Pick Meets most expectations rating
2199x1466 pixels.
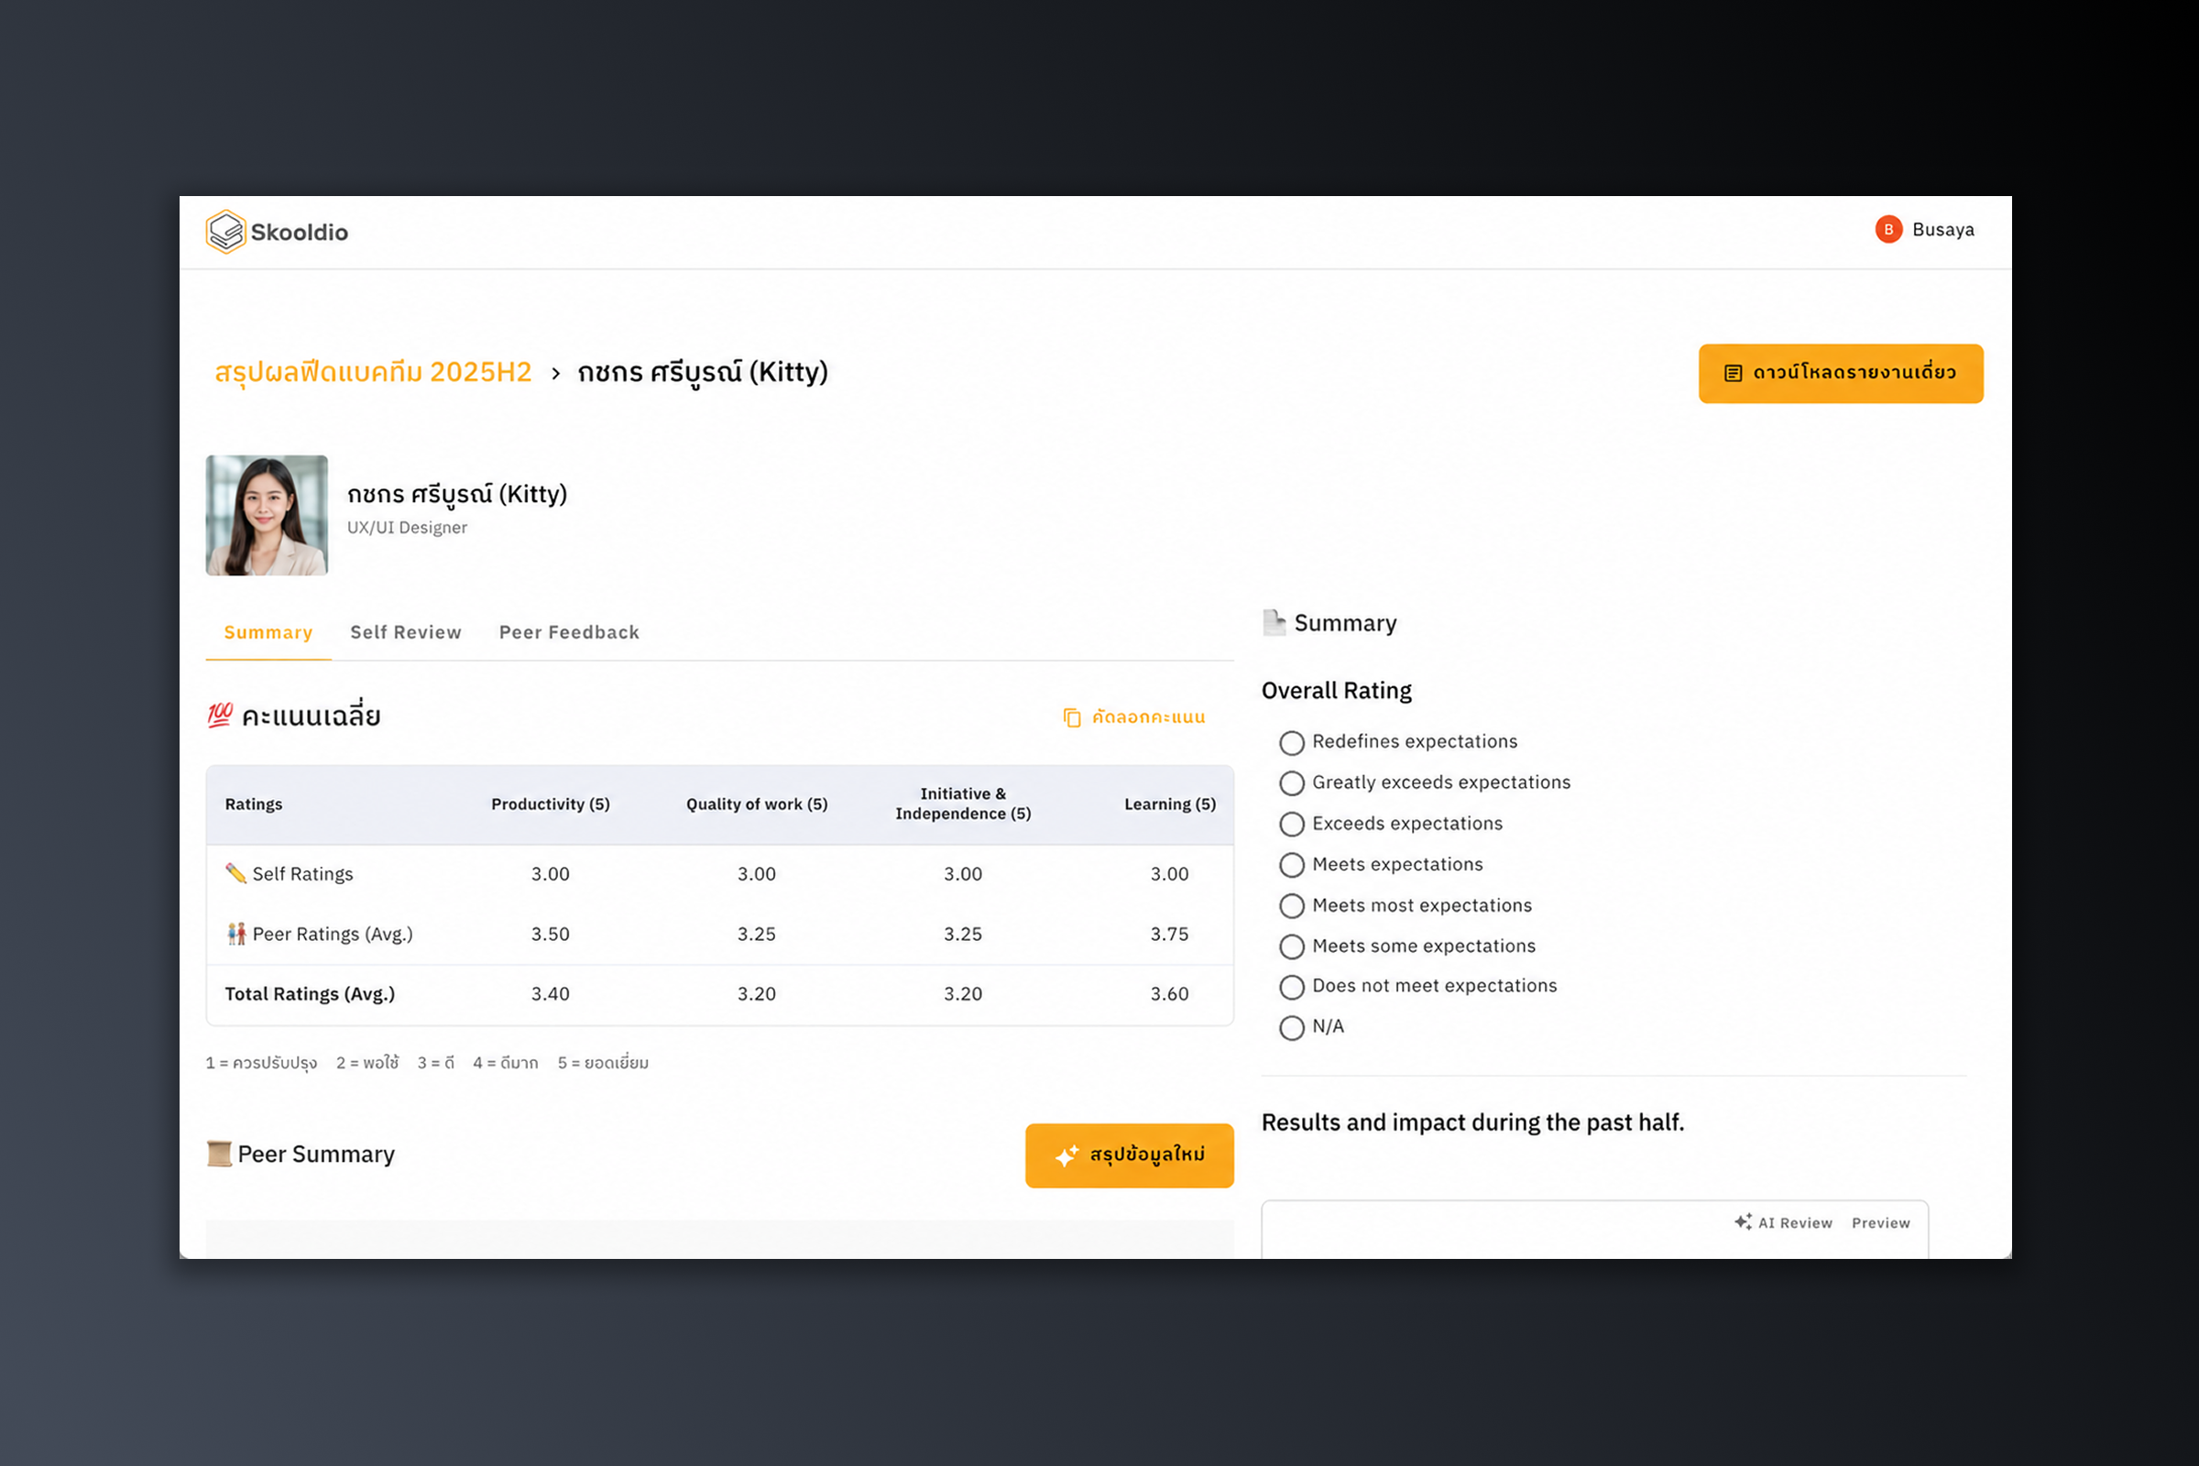(x=1291, y=907)
